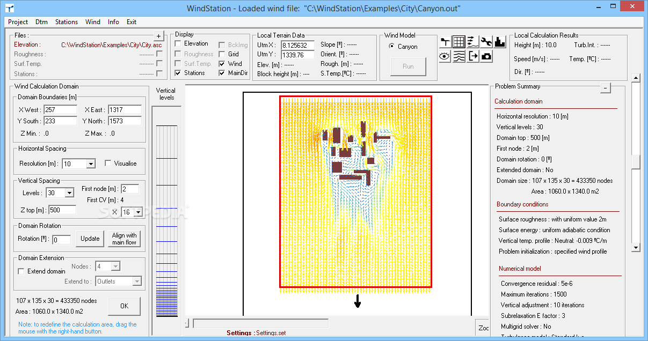Open the Info menu
The width and height of the screenshot is (648, 341).
(x=113, y=22)
